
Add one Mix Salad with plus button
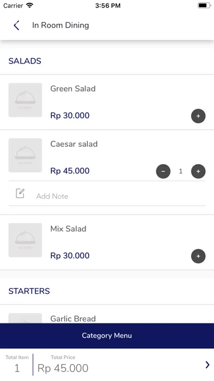[198, 256]
